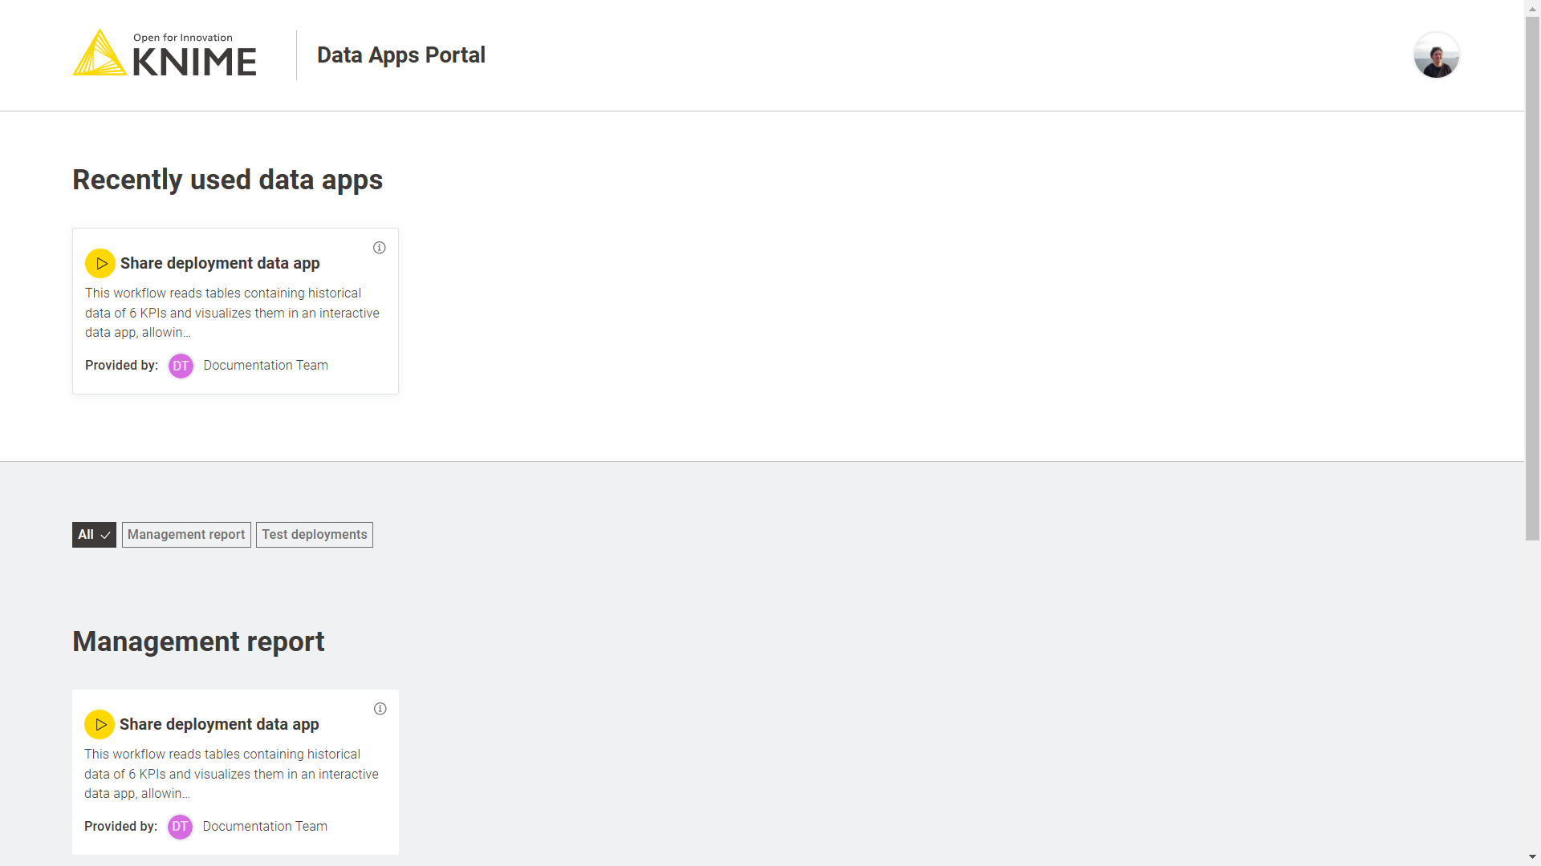The width and height of the screenshot is (1541, 866).
Task: Open Share deployment data app title in Management report
Action: pyautogui.click(x=219, y=724)
